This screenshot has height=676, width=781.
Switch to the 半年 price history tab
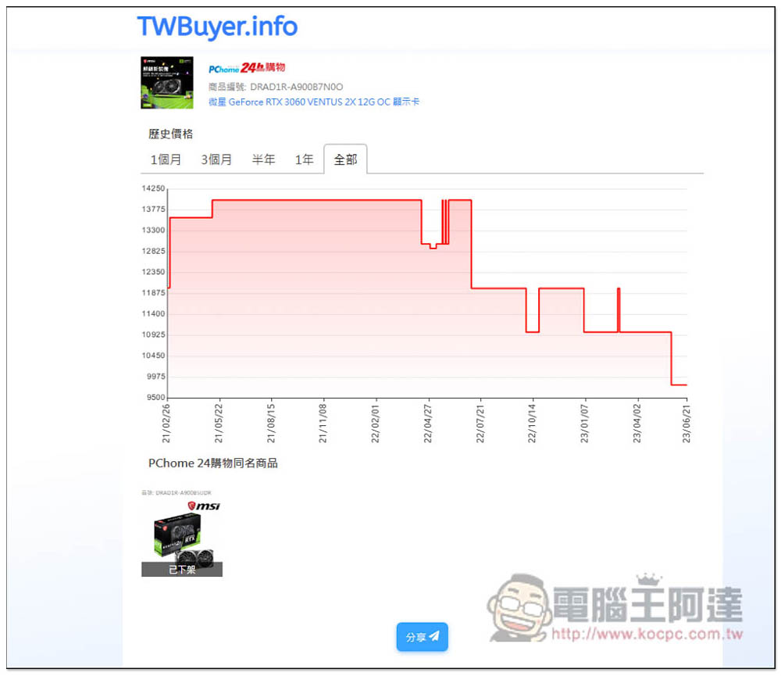pos(263,159)
